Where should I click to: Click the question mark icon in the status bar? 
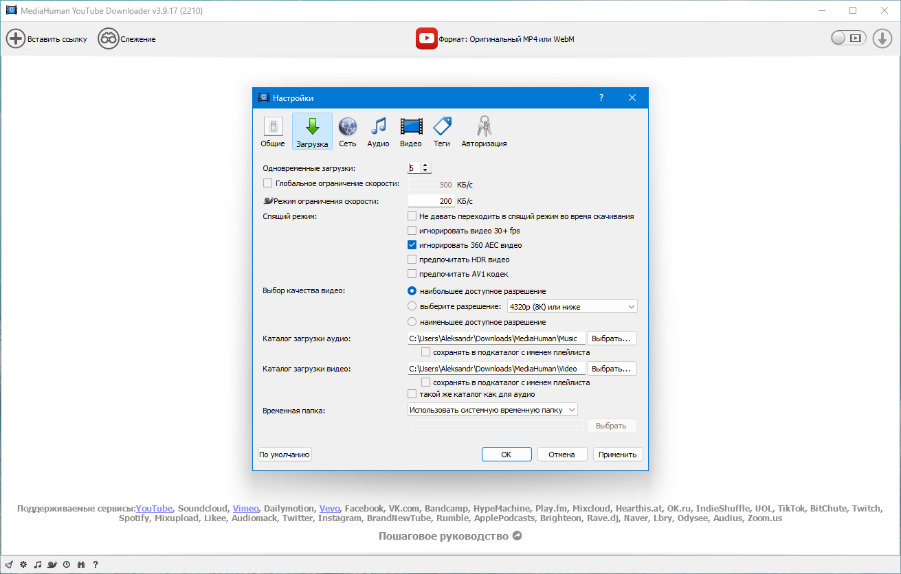(x=96, y=564)
